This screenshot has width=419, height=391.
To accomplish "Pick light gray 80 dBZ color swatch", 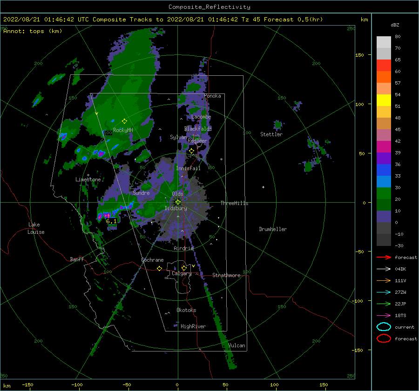I will 384,42.
